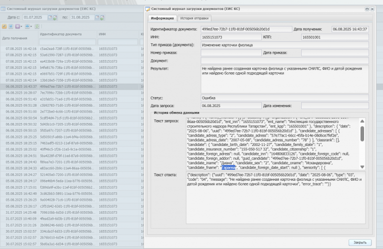Image resolution: width=383 pixels, height=249 pixels.
Task: Select row with ID 7463adf5-0213-11ef-87a9
Action: pos(72,143)
